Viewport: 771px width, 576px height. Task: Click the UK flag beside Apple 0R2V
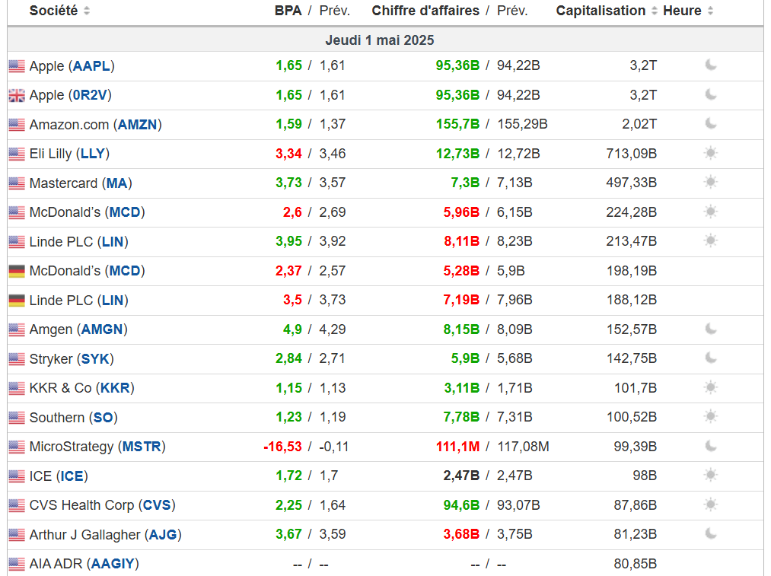(17, 95)
